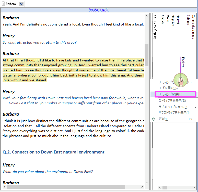The width and height of the screenshot is (198, 192).
Task: Open the Q.2. Connection heading
Action: [53, 152]
